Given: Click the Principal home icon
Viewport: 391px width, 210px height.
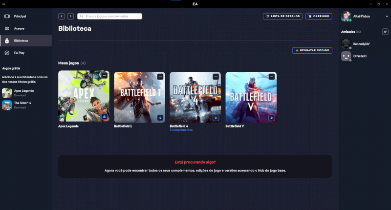Looking at the screenshot, I should [x=7, y=16].
